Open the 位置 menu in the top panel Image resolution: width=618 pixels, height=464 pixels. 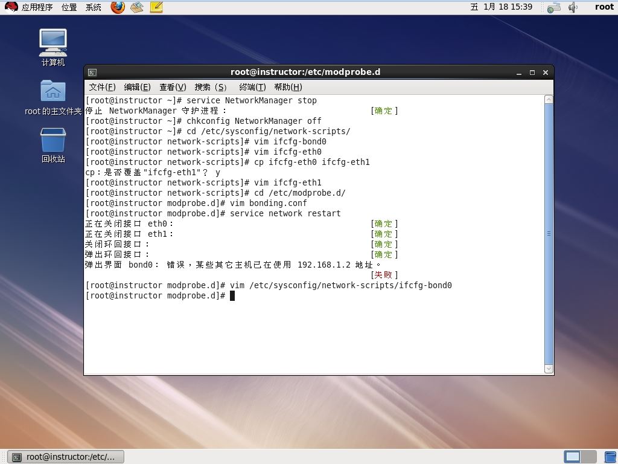pos(69,7)
